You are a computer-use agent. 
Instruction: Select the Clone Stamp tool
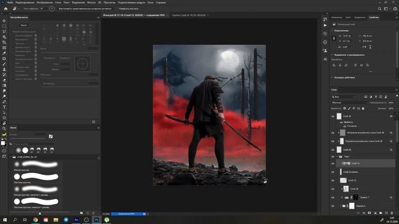tap(4, 69)
